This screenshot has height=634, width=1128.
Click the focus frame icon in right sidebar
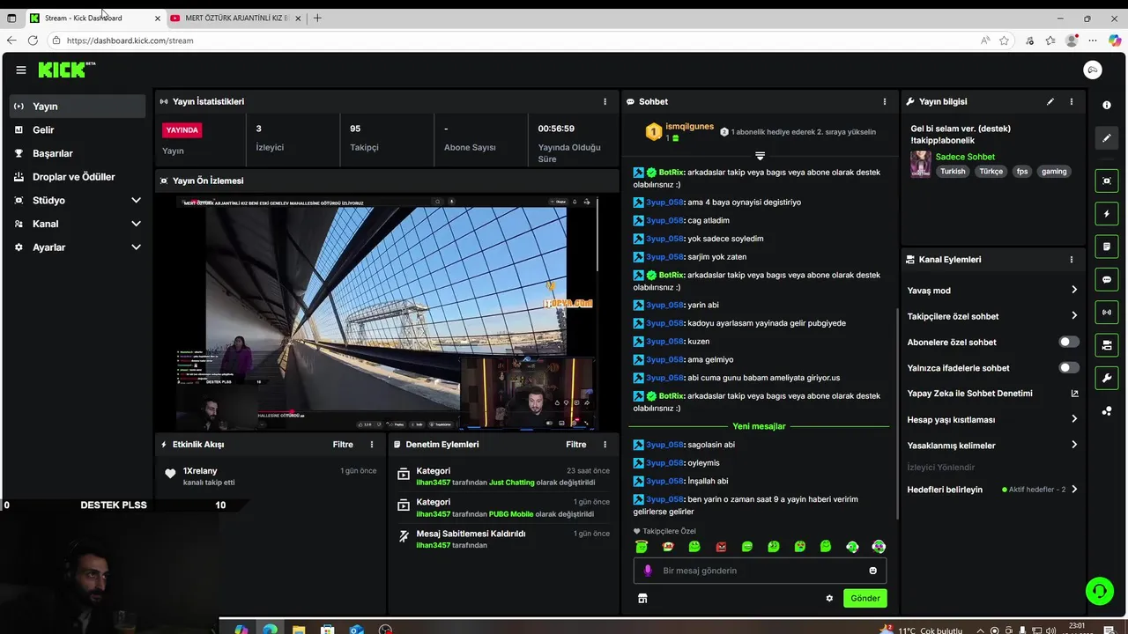(1107, 181)
